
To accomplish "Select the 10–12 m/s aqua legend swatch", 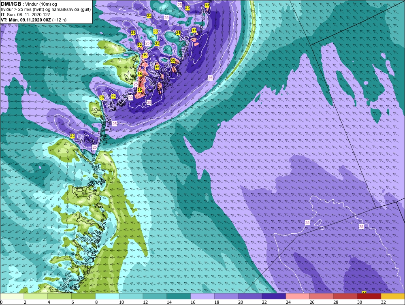I will [131, 296].
